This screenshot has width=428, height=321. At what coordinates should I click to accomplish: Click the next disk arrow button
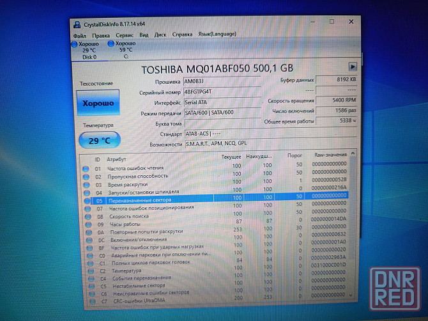(x=353, y=67)
